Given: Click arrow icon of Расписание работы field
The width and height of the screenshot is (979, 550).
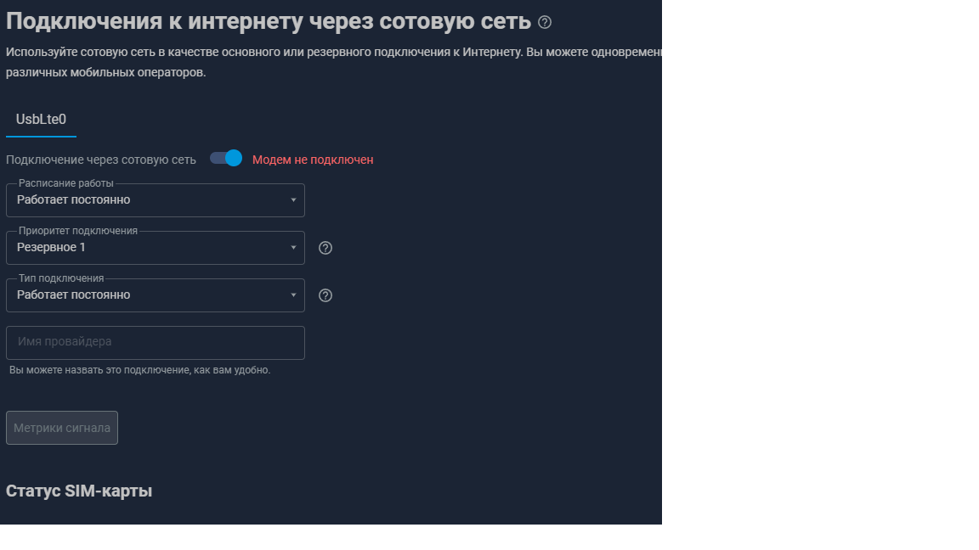Looking at the screenshot, I should point(293,200).
